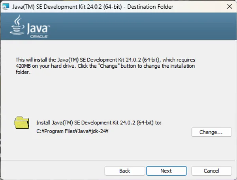Click the yellow destination folder icon
The image size is (237, 180).
click(22, 122)
